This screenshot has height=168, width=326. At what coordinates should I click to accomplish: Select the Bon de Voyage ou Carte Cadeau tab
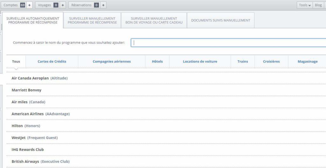[154, 20]
